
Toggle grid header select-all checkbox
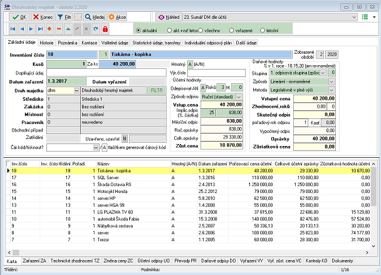[8, 163]
